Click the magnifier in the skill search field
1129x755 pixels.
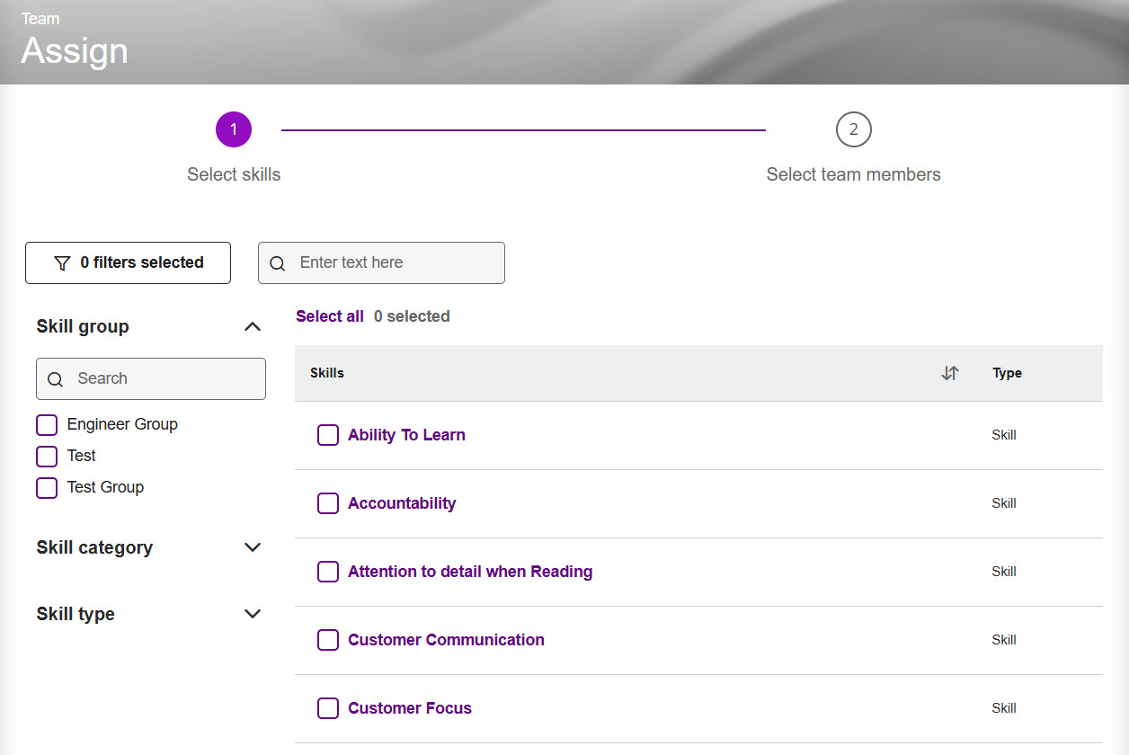pyautogui.click(x=277, y=262)
